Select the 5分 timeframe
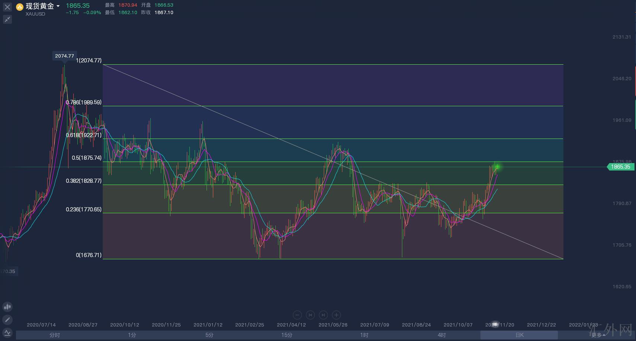This screenshot has height=341, width=636. pos(210,335)
